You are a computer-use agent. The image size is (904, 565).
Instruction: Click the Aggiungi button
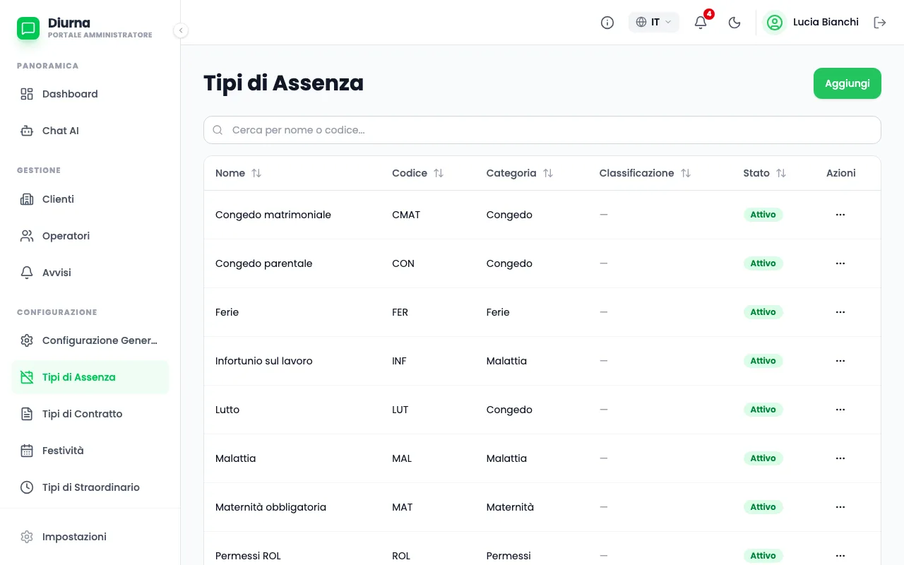pos(847,83)
